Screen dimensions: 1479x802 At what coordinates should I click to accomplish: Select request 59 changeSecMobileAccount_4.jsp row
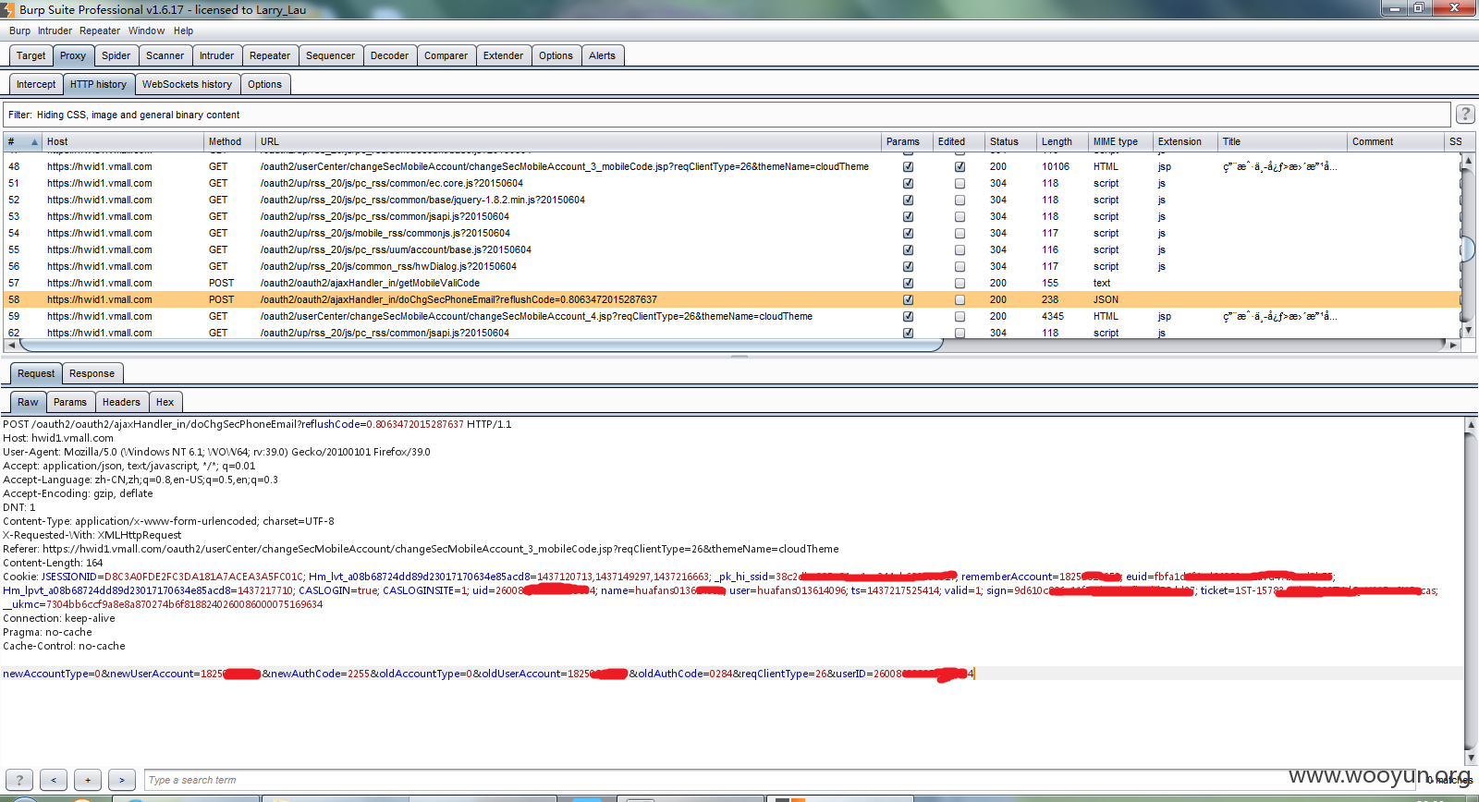(x=730, y=316)
